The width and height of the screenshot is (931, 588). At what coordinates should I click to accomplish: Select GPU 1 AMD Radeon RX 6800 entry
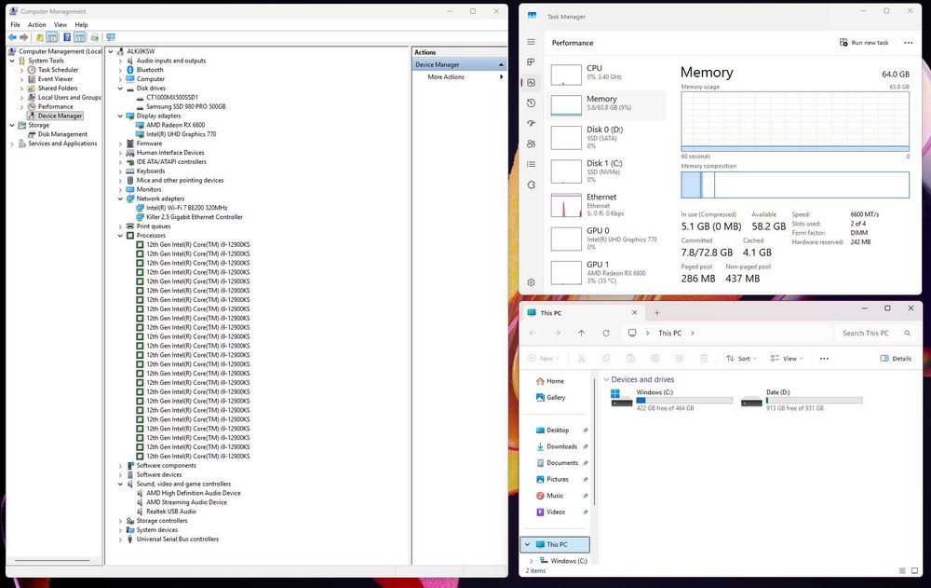[x=606, y=272]
